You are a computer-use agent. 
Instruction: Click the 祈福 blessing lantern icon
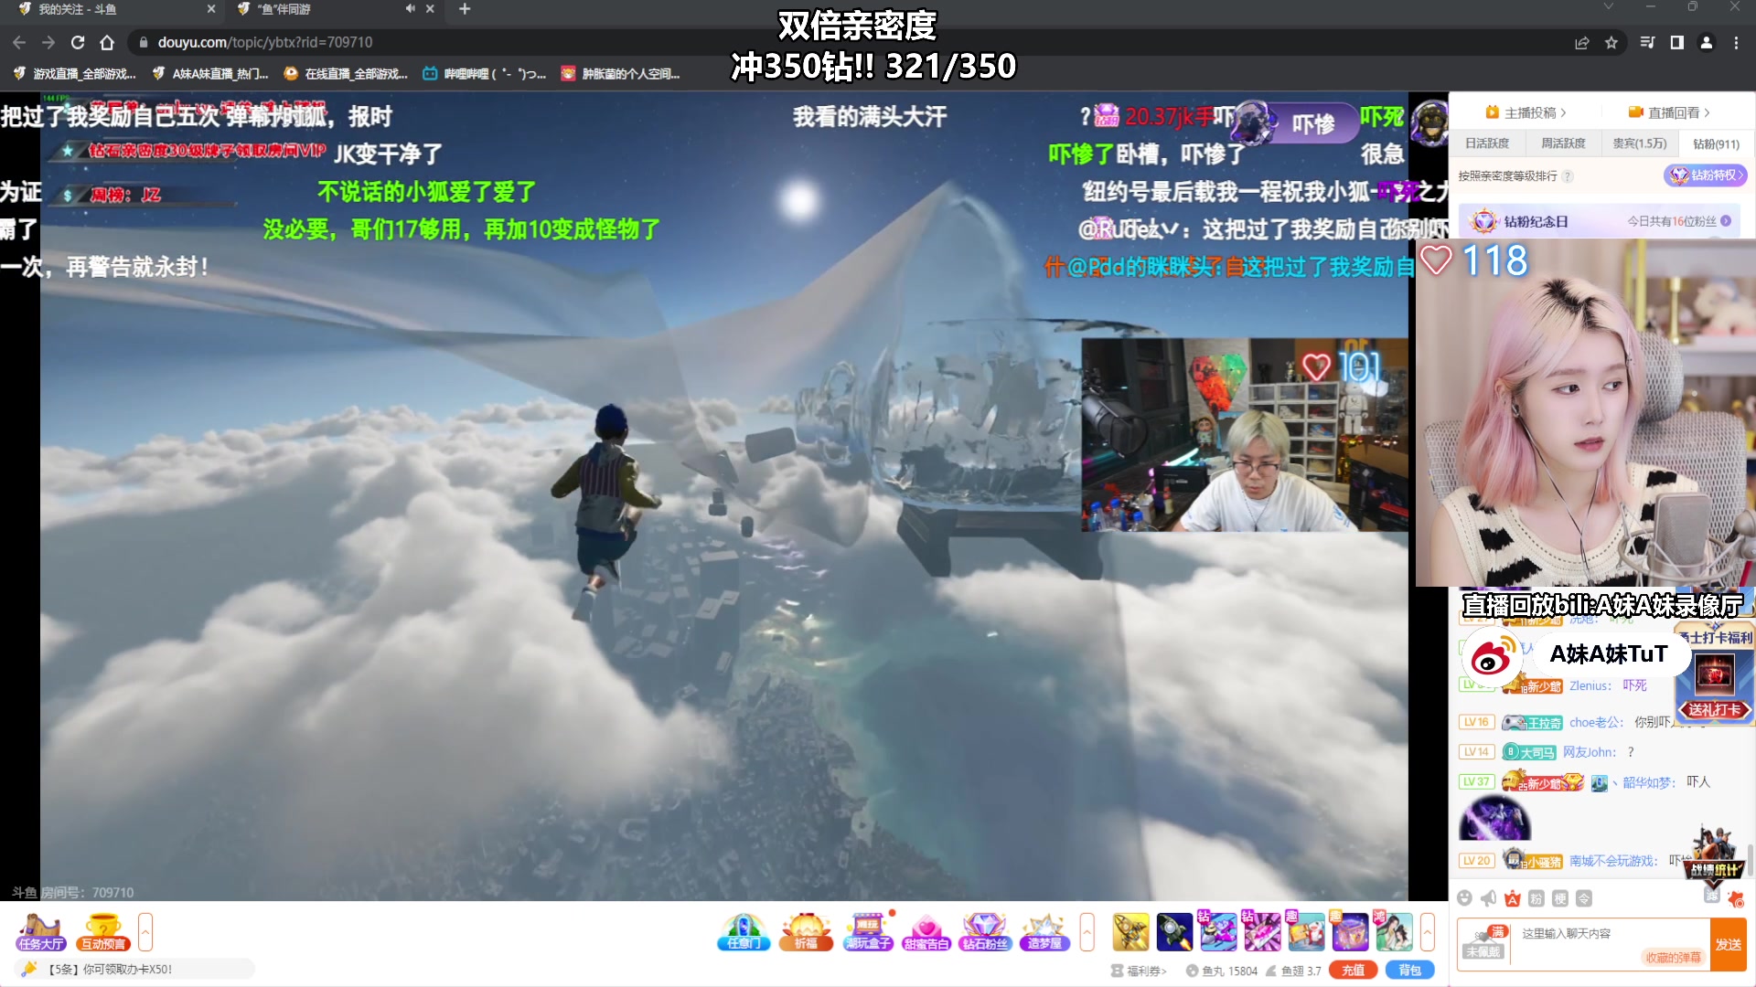point(806,932)
